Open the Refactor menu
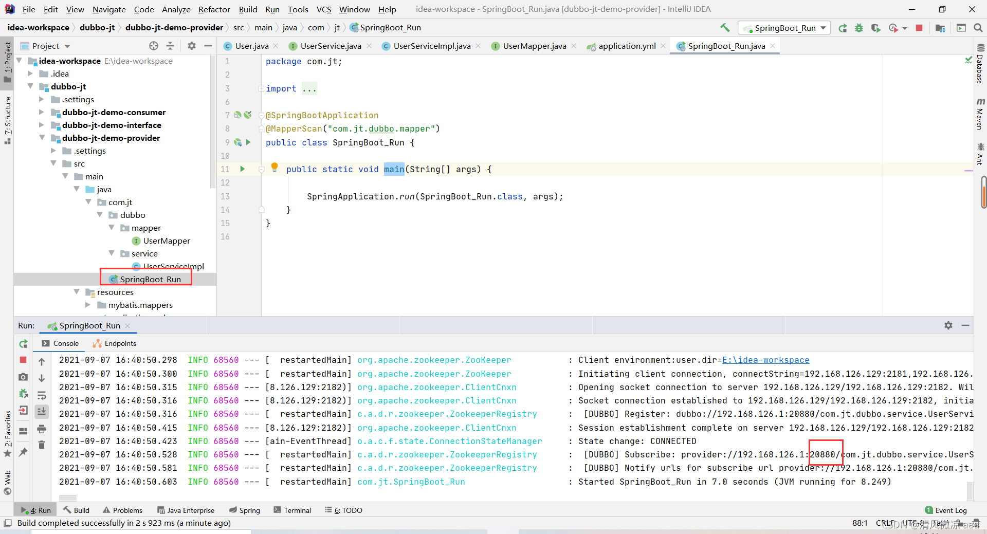Screen dimensions: 987x534 point(214,9)
